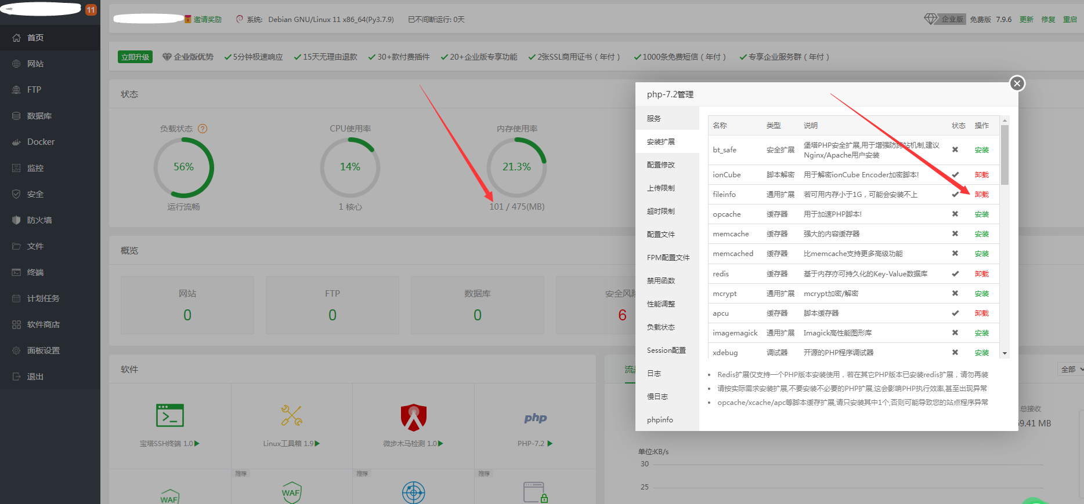Select the 禁用函数 tab in php dialog
Image resolution: width=1084 pixels, height=504 pixels.
tap(667, 280)
